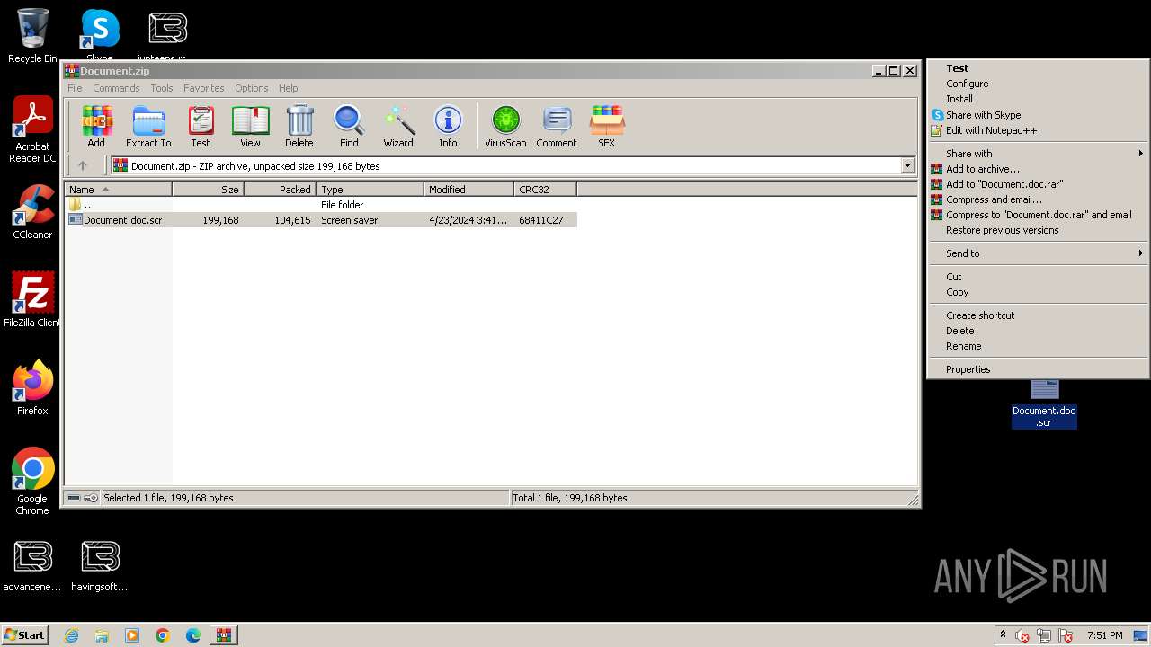Sort by the Packed column header
The image size is (1151, 647).
(280, 189)
